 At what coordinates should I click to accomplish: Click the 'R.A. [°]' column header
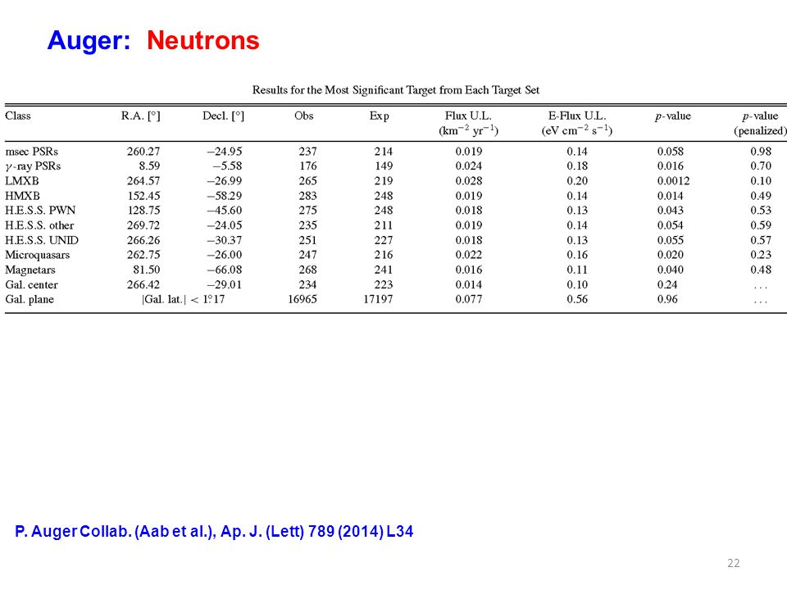[140, 116]
